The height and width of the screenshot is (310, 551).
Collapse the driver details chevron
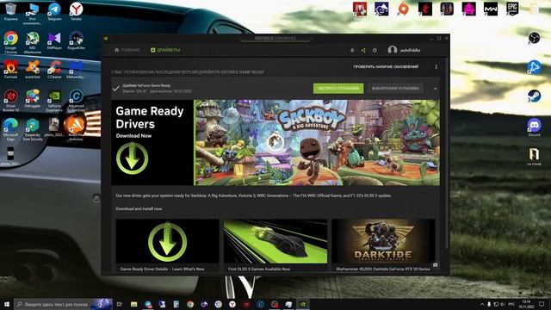pos(435,89)
